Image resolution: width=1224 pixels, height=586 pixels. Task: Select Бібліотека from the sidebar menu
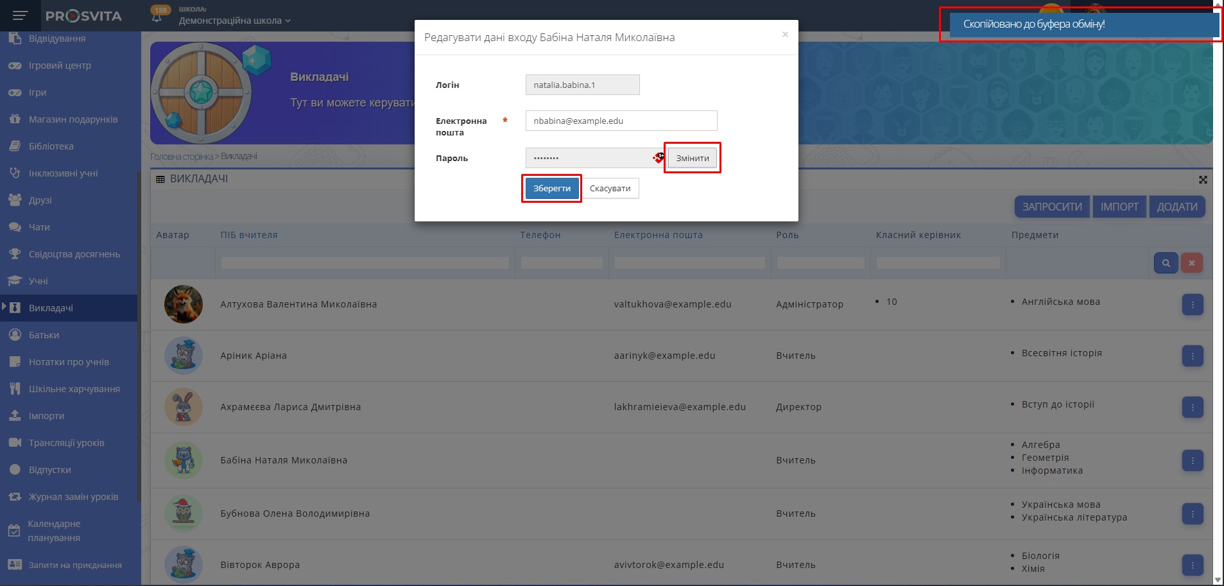pos(51,146)
